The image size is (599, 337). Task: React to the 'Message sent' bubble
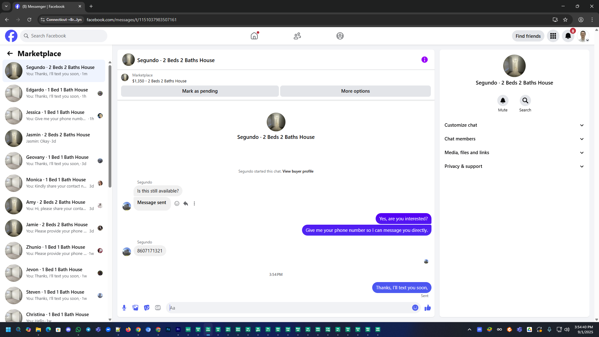177,203
